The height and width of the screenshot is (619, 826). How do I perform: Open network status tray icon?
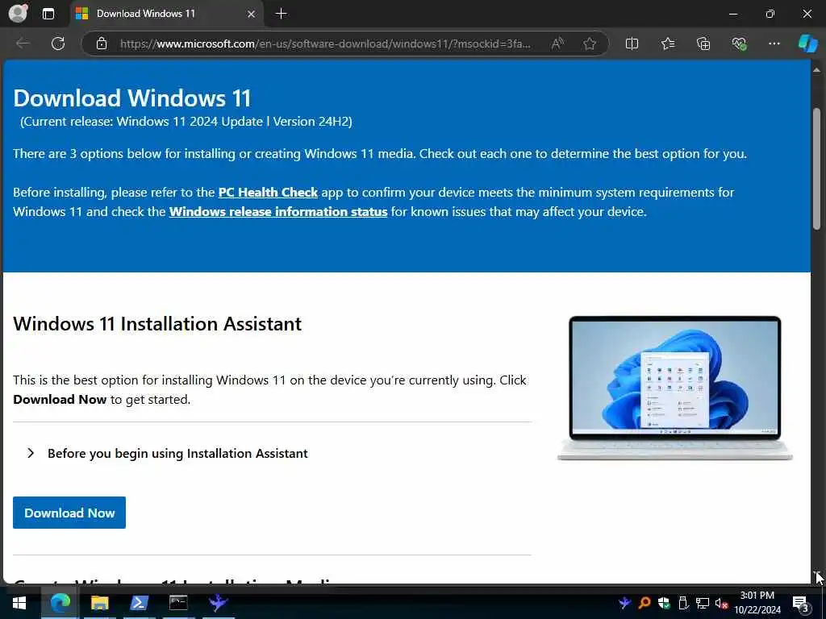point(703,603)
